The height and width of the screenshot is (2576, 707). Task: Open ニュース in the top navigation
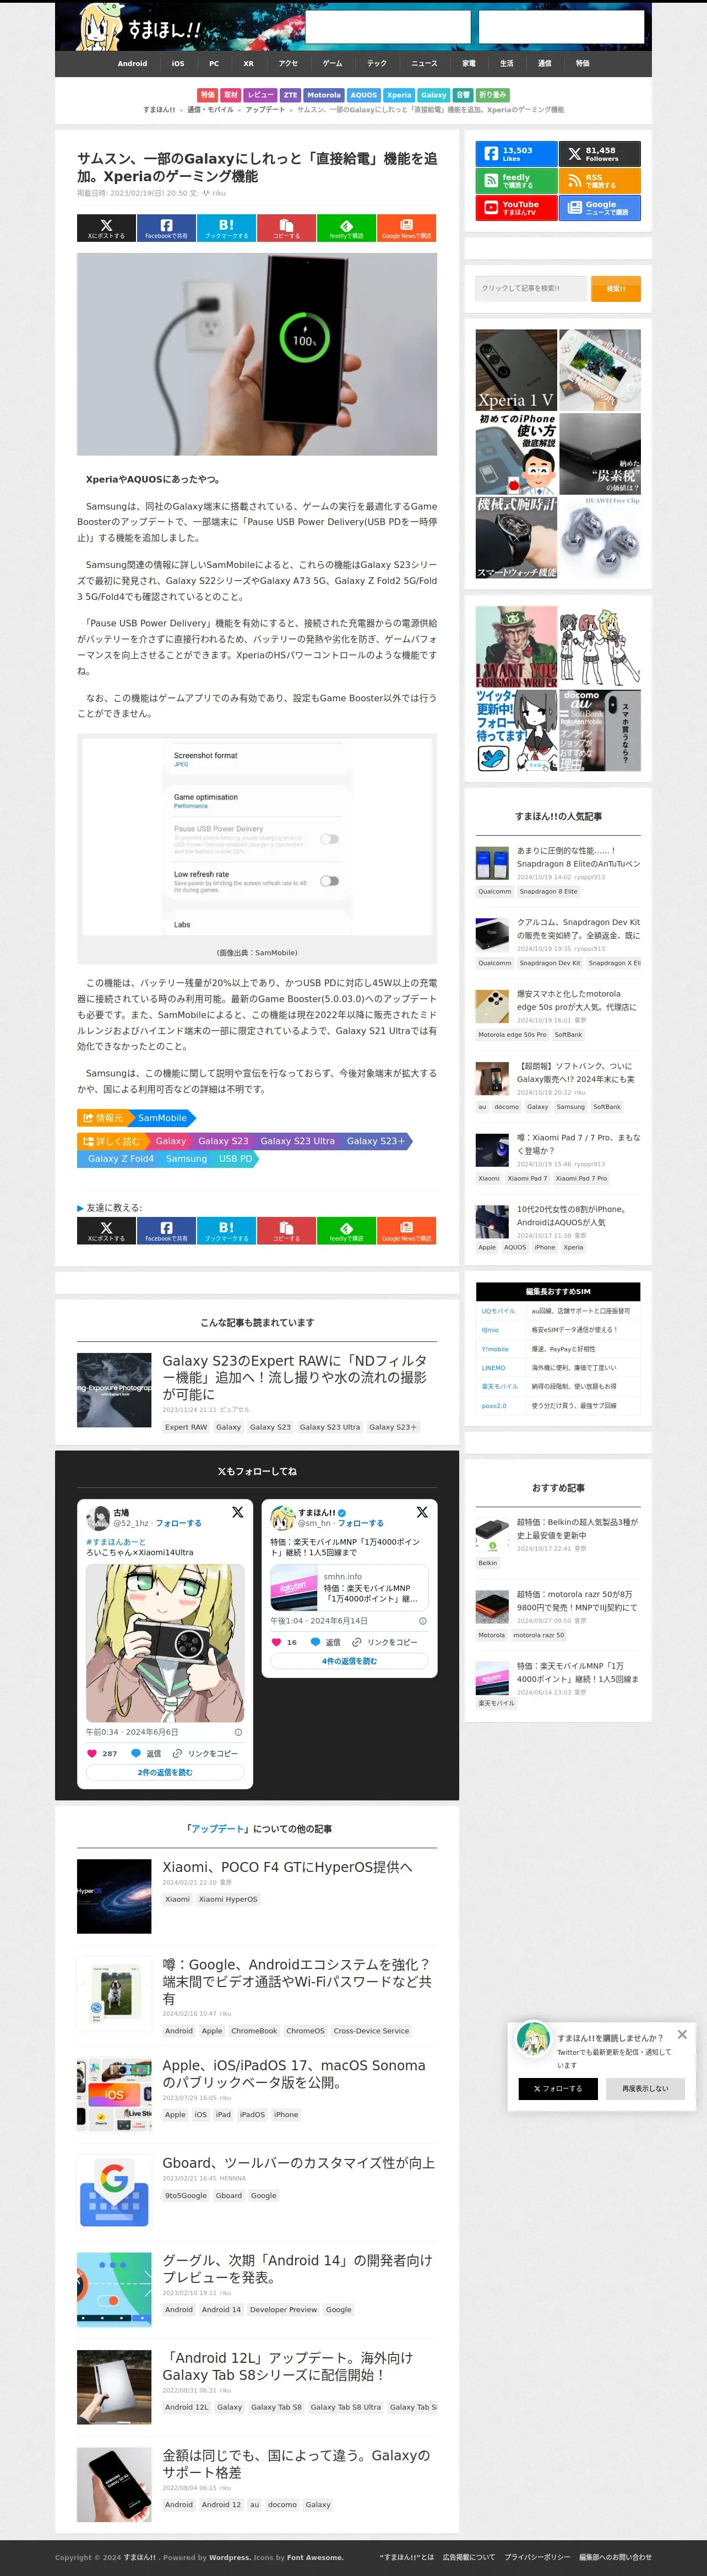coord(424,64)
